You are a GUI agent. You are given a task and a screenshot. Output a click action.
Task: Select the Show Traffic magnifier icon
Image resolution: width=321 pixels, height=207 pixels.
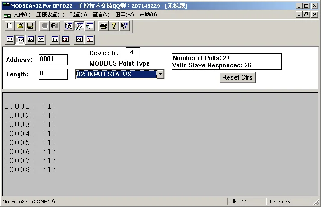tap(89, 26)
